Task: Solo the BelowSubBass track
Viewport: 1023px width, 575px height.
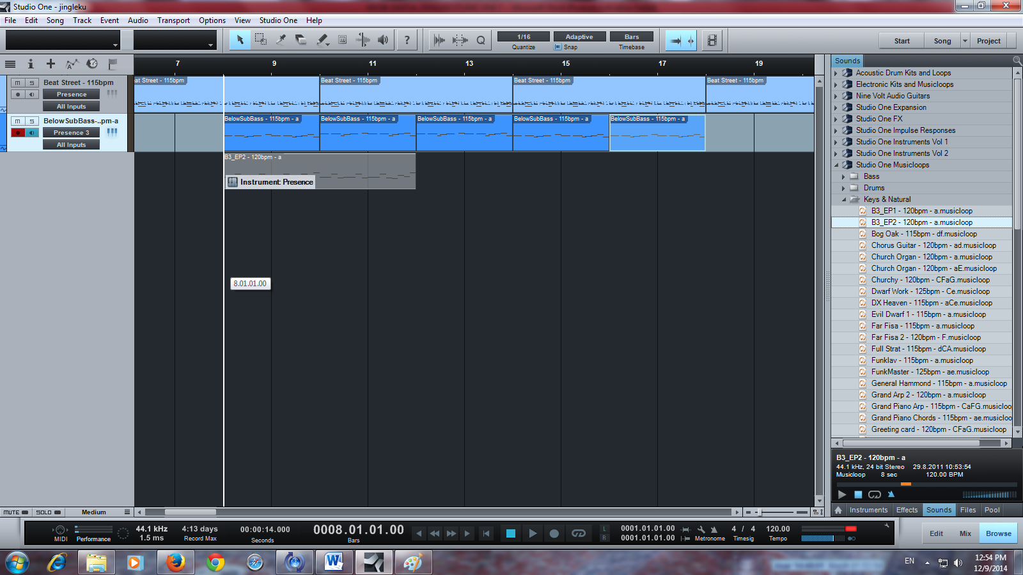Action: tap(31, 121)
